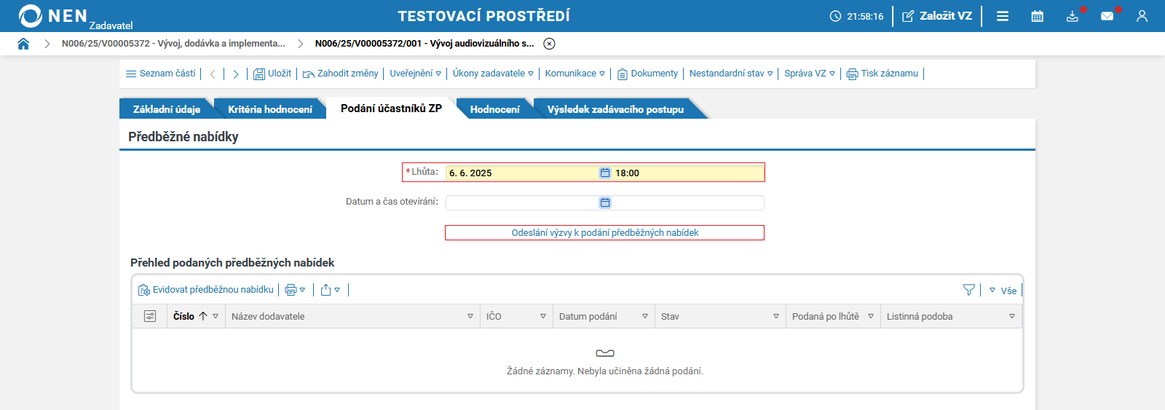The width and height of the screenshot is (1165, 410).
Task: Expand the Nestandardní stav dropdown
Action: [x=731, y=74]
